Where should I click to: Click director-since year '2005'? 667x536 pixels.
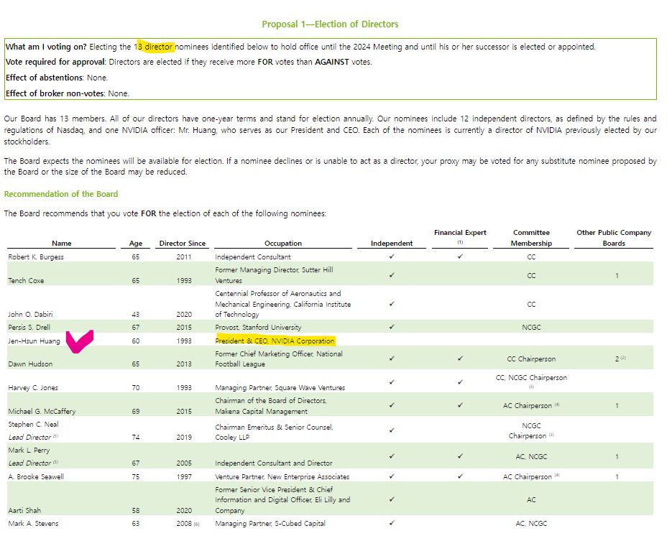184,463
